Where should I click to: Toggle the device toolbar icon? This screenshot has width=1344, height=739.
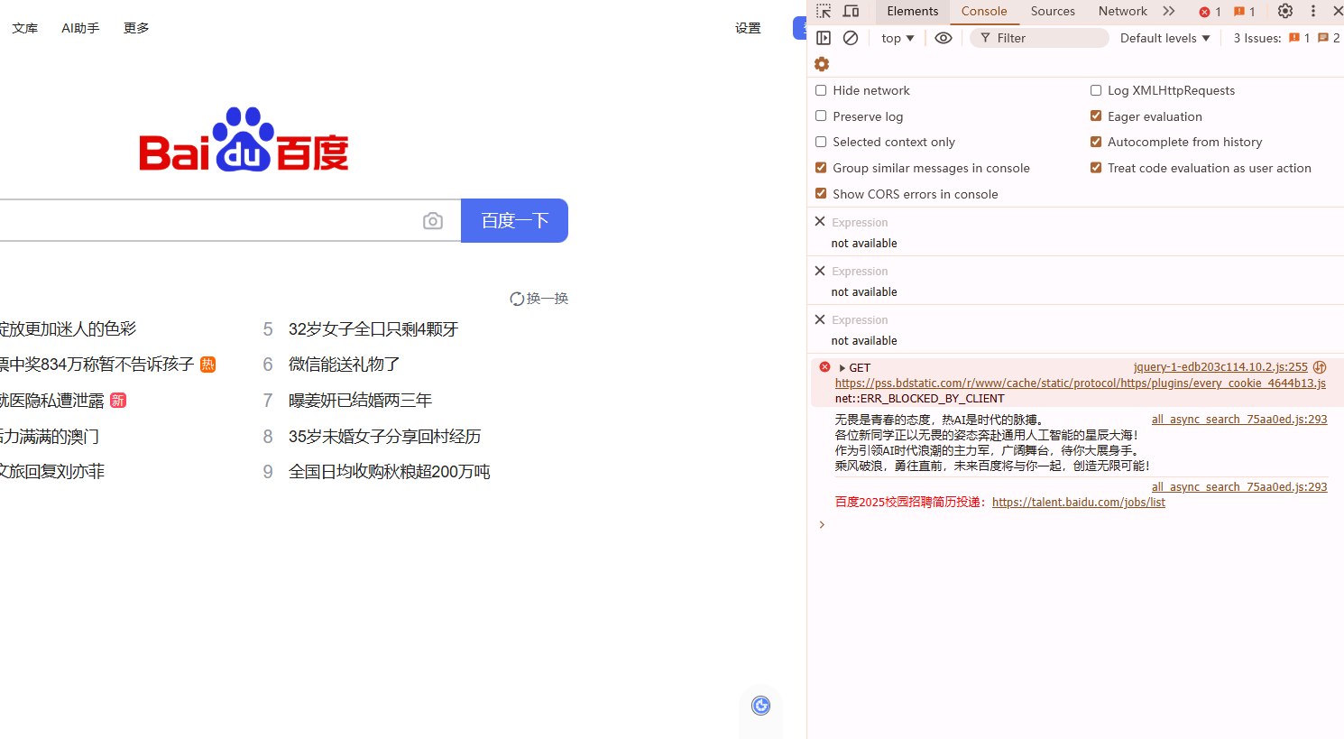851,11
